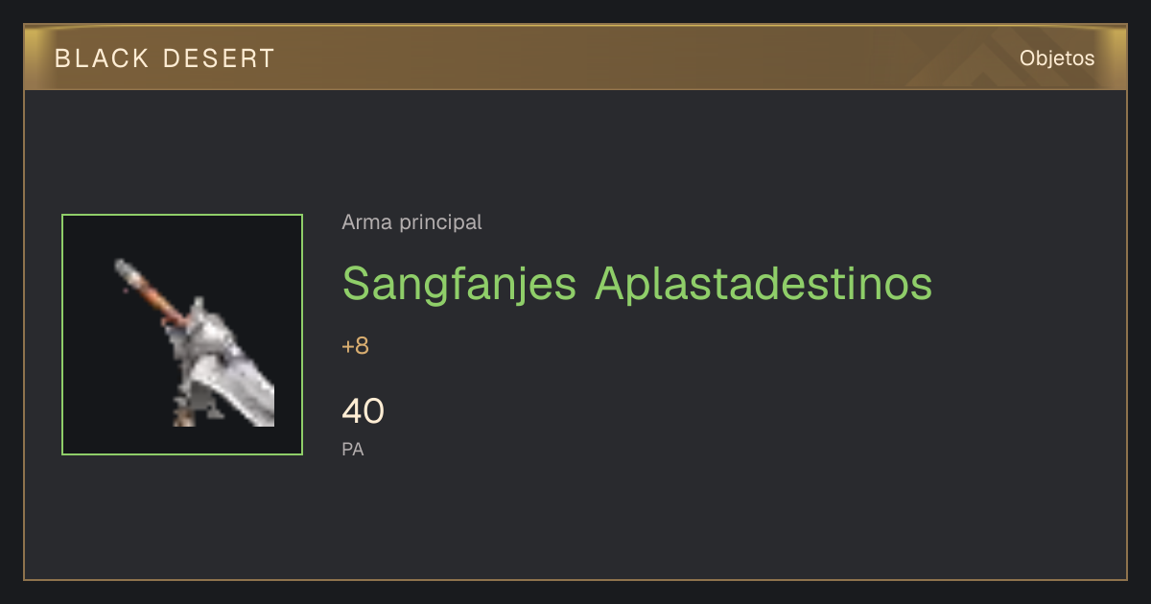Click the +8 enhancement level text
The height and width of the screenshot is (604, 1151).
click(355, 347)
